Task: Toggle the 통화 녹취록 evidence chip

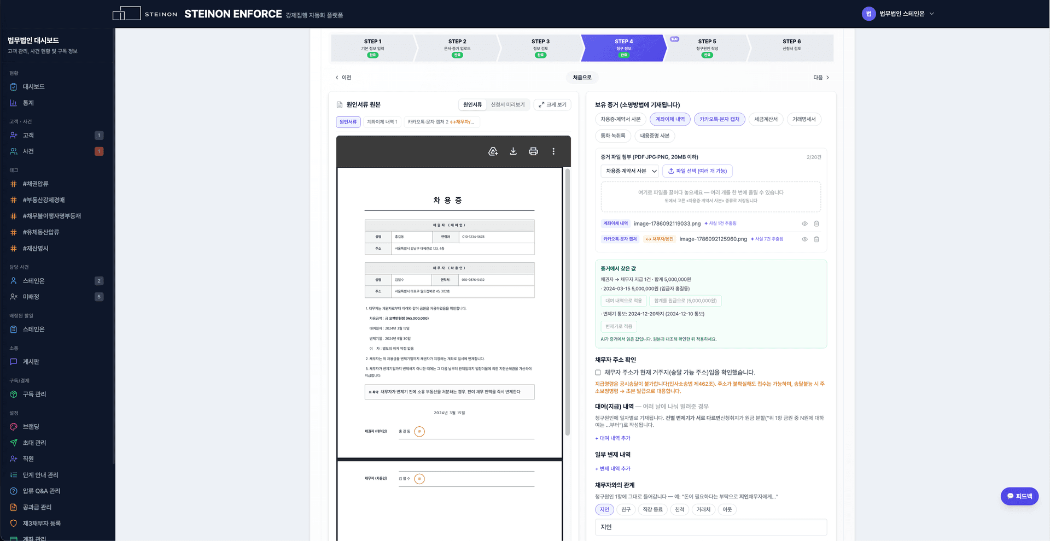Action: pyautogui.click(x=613, y=136)
